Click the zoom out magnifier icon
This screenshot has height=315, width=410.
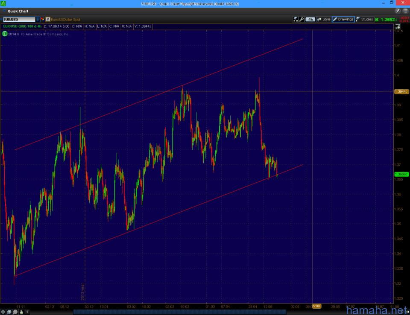(15, 312)
